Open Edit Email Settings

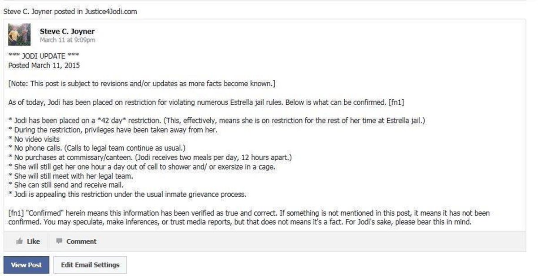pos(90,265)
